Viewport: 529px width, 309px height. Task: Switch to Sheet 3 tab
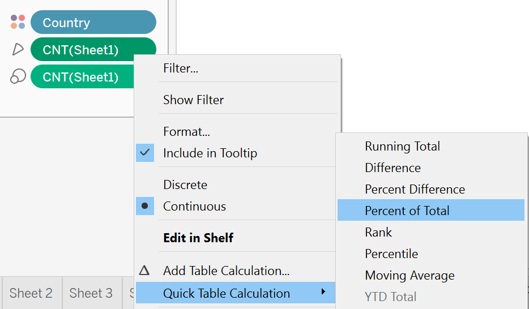tap(91, 293)
